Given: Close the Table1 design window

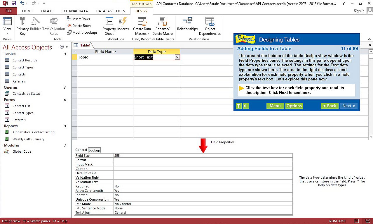Looking at the screenshot, I should 370,45.
